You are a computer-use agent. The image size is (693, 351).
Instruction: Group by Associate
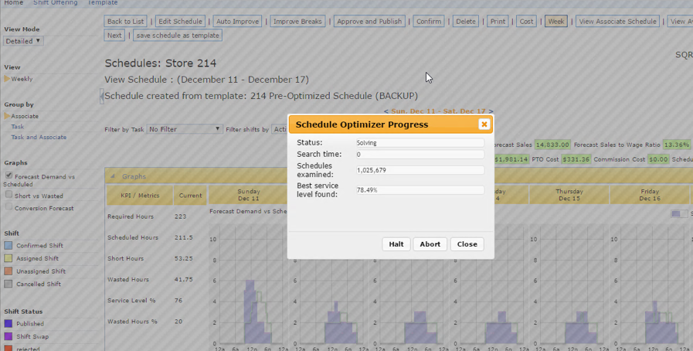coord(25,116)
